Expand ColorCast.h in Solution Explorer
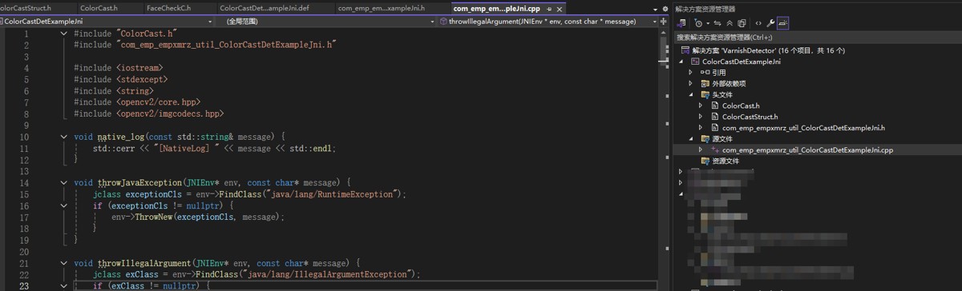Viewport: 962px width, 291px height. tap(701, 106)
